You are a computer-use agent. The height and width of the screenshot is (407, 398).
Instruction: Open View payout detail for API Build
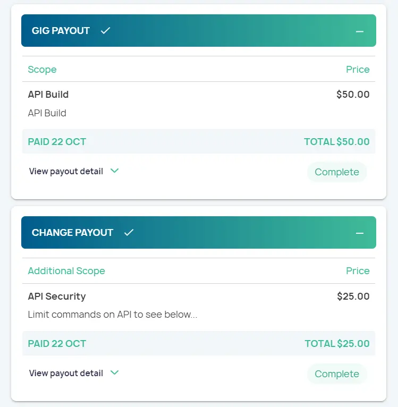[66, 171]
